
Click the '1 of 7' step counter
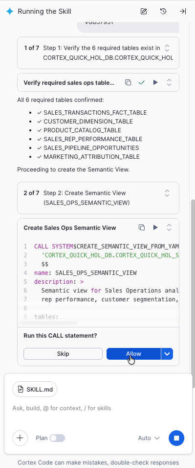click(x=32, y=48)
